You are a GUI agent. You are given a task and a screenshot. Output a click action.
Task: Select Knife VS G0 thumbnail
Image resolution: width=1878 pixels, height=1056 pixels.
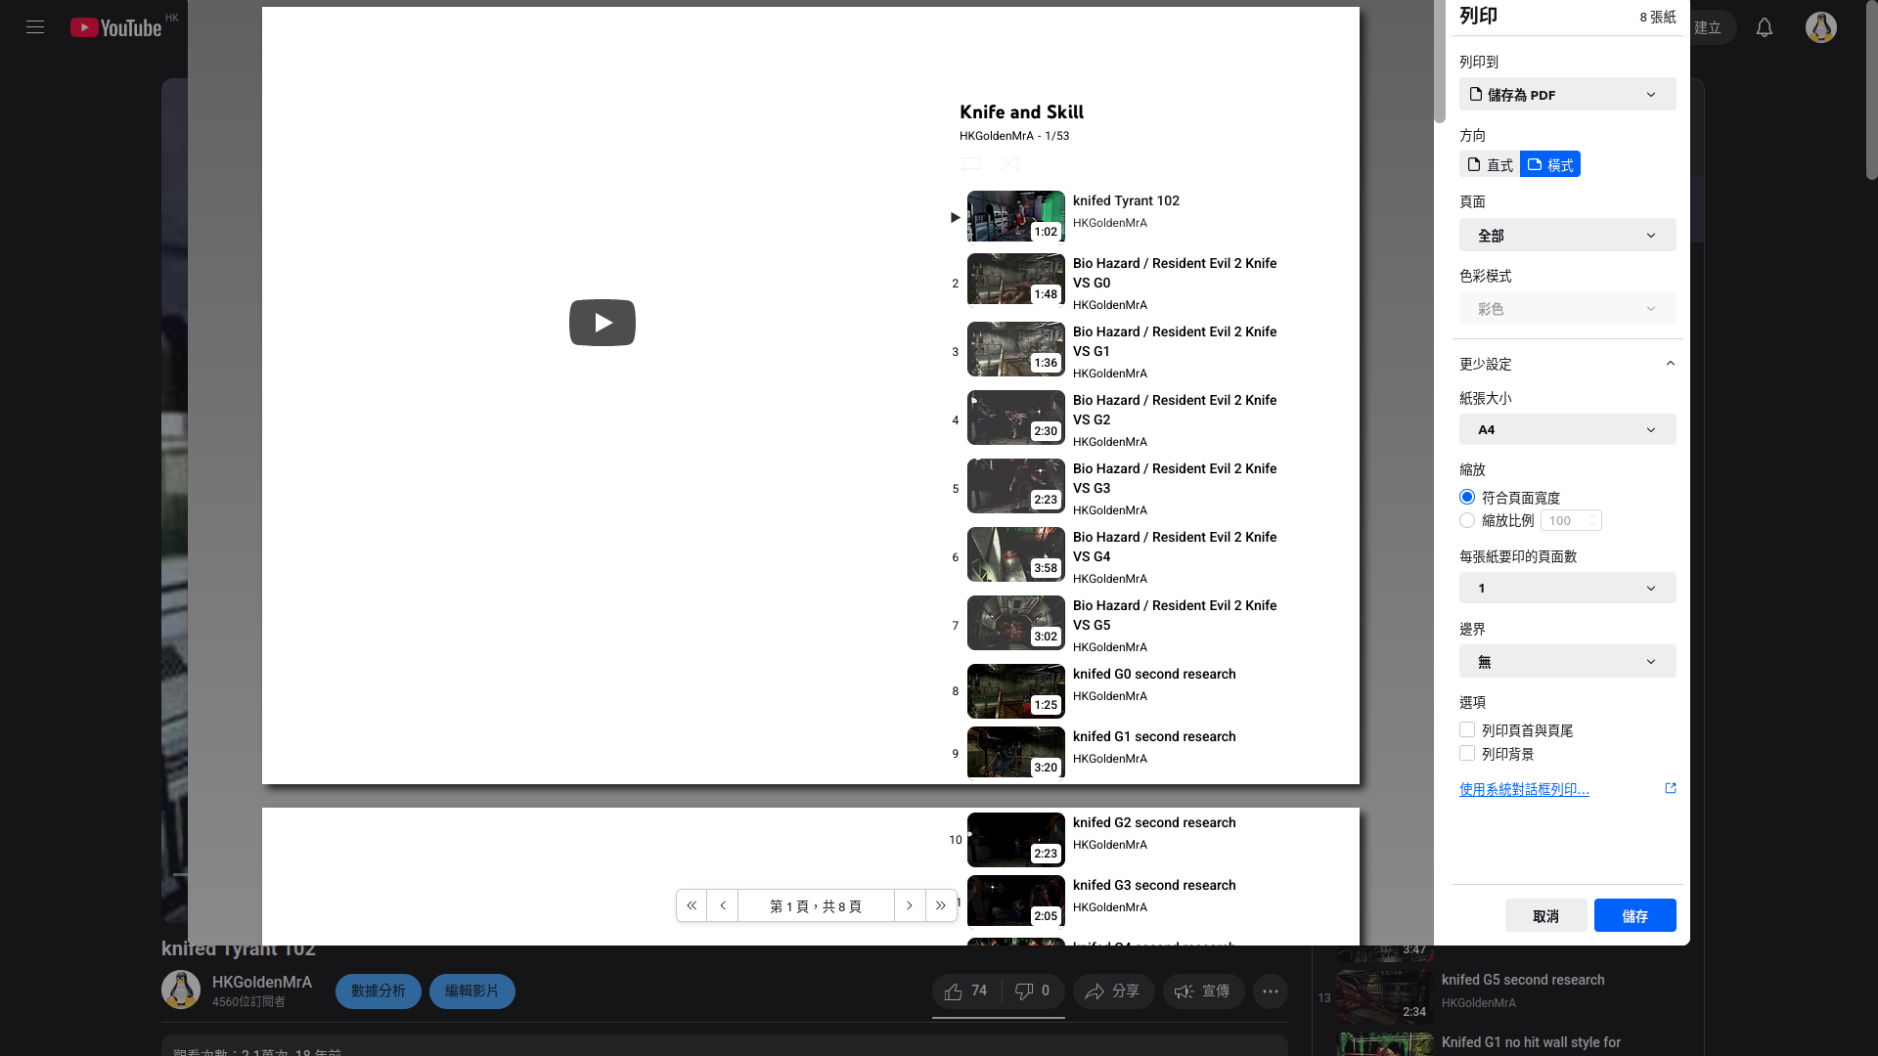click(x=1016, y=279)
